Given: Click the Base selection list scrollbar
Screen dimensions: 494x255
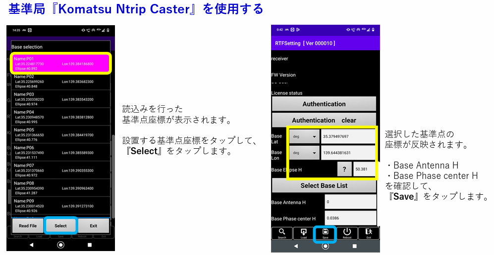Looking at the screenshot, I should tap(113, 176).
